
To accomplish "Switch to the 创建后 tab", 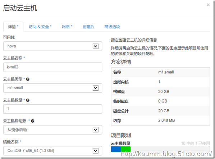I will 88,27.
